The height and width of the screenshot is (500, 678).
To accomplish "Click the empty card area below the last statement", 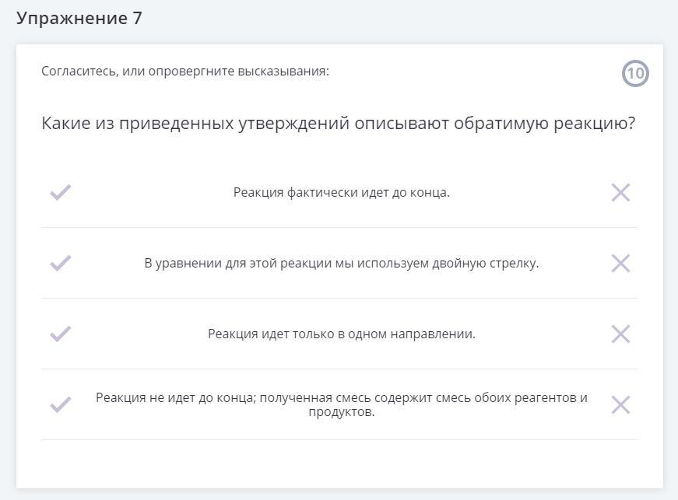I will pyautogui.click(x=339, y=463).
